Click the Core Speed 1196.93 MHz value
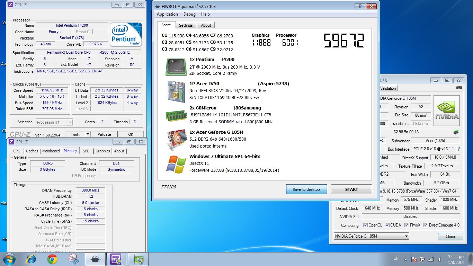The height and width of the screenshot is (266, 473). pos(52,90)
